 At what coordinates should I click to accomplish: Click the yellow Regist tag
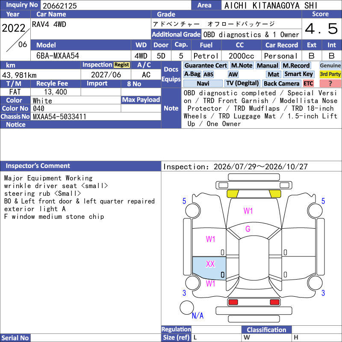pyautogui.click(x=122, y=65)
